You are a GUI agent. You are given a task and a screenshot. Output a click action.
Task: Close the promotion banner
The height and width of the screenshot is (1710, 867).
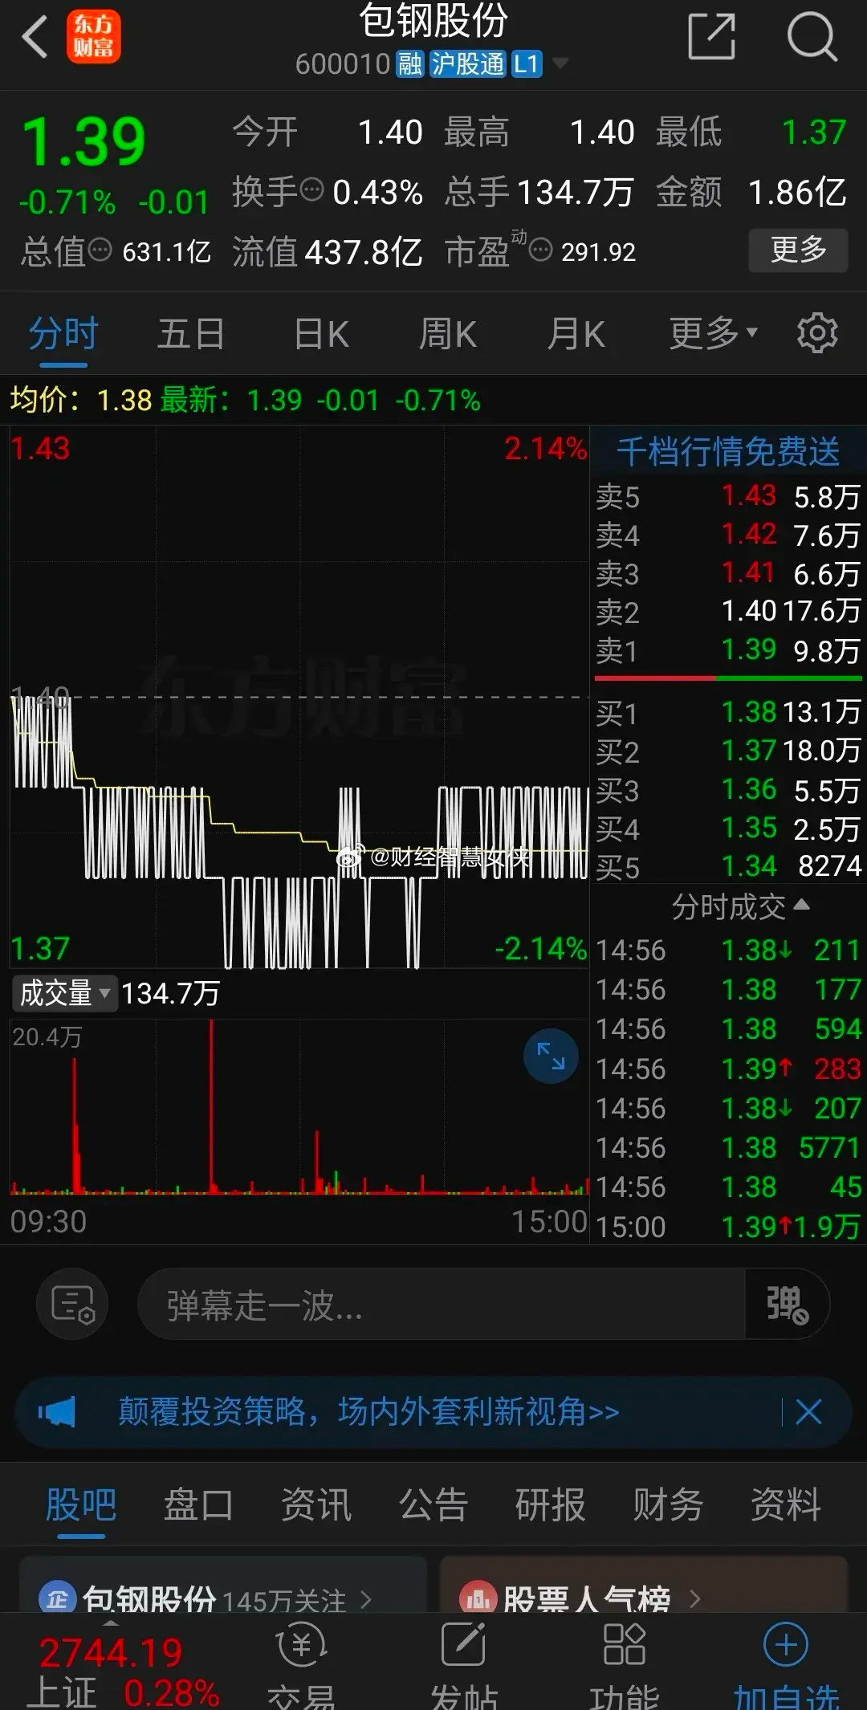808,1411
